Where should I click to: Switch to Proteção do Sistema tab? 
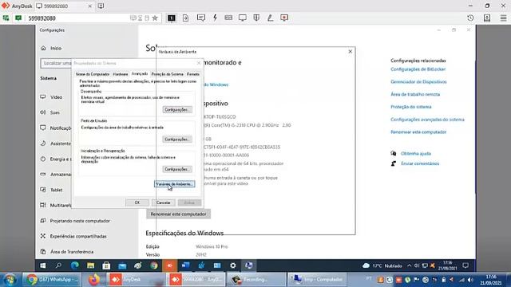point(167,74)
